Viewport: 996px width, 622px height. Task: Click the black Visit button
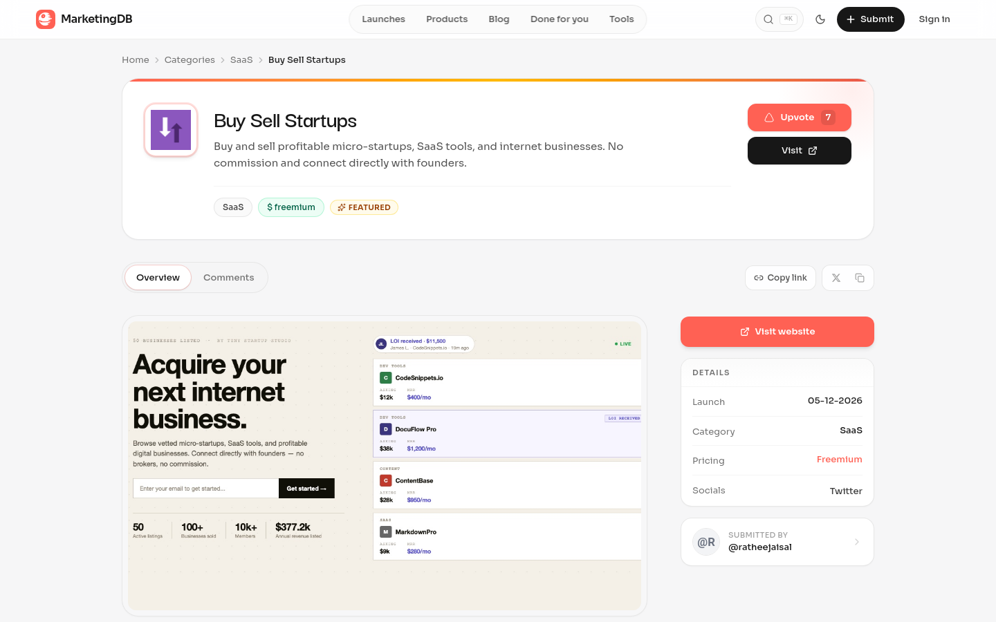[800, 151]
